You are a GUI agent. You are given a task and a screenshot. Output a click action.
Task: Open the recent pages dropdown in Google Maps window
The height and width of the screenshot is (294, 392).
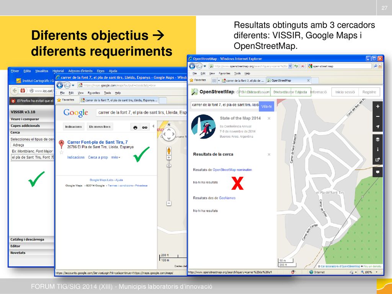tap(73, 85)
